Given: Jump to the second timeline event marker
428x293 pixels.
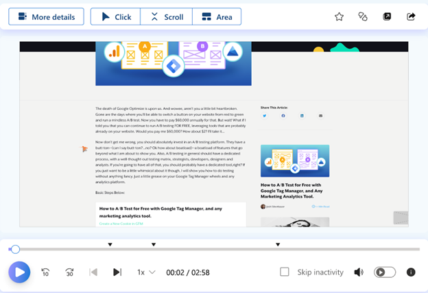Looking at the screenshot, I should click(x=154, y=245).
